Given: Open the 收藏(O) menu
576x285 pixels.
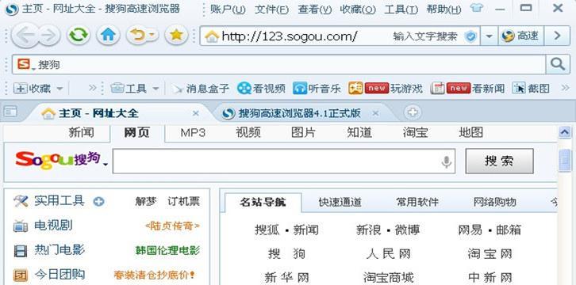Looking at the screenshot, I should click(x=358, y=9).
